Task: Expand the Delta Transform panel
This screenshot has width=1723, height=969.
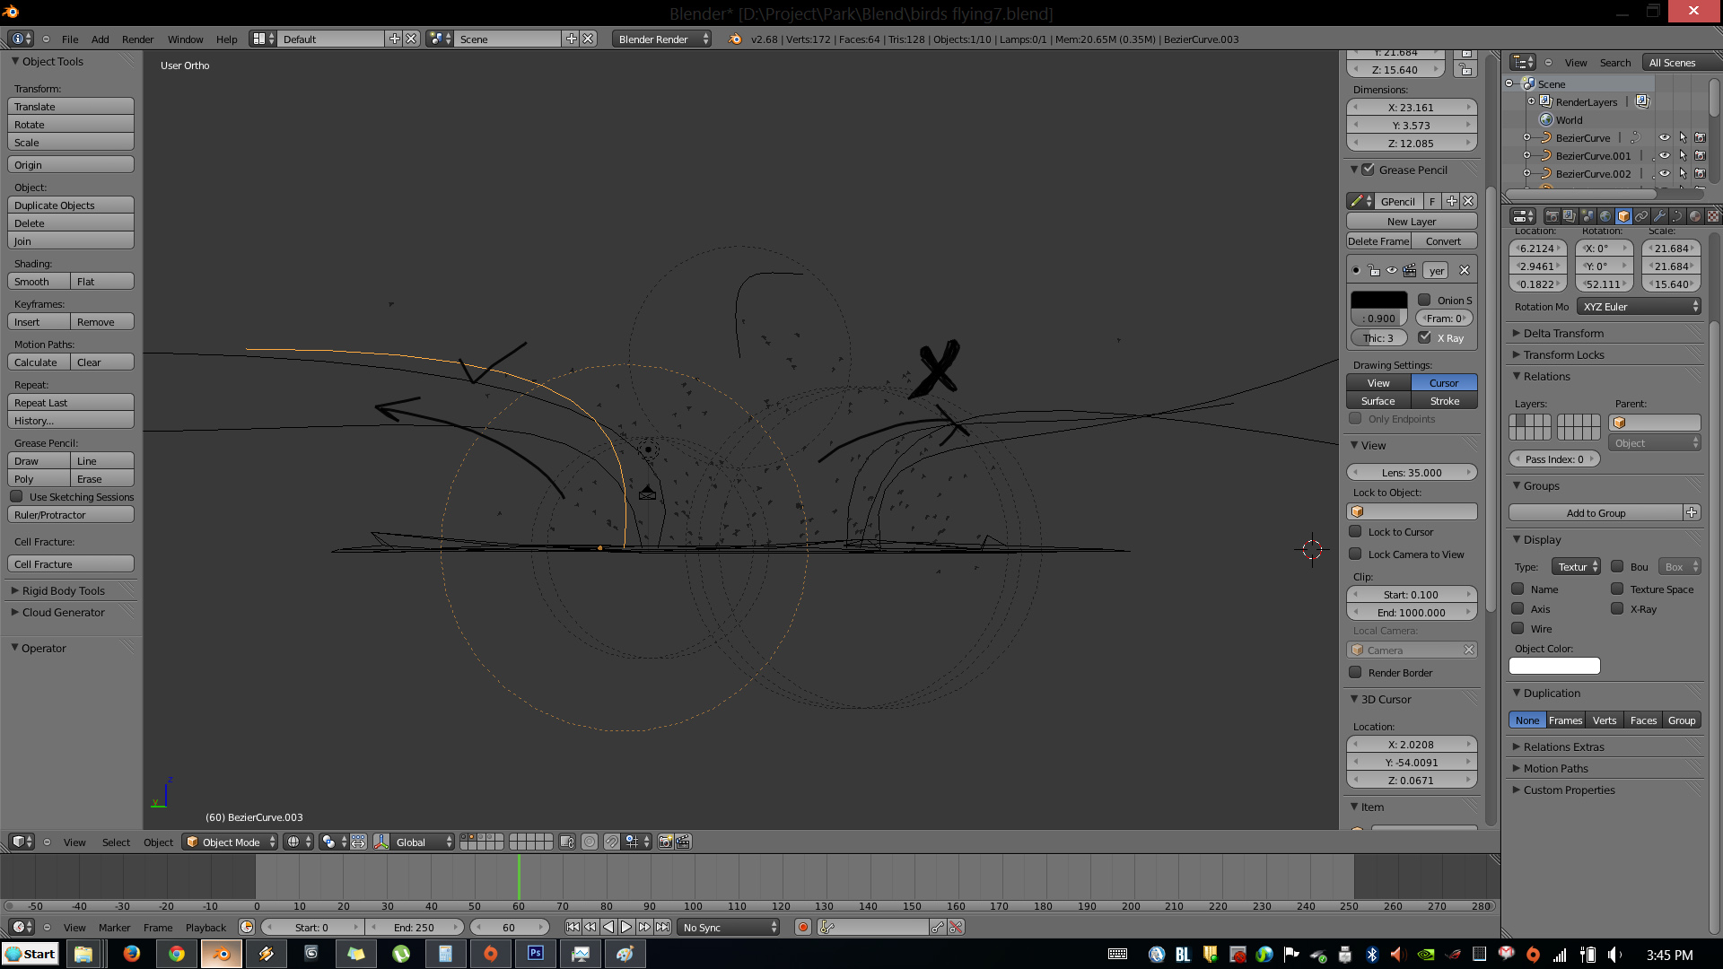Action: (1562, 333)
